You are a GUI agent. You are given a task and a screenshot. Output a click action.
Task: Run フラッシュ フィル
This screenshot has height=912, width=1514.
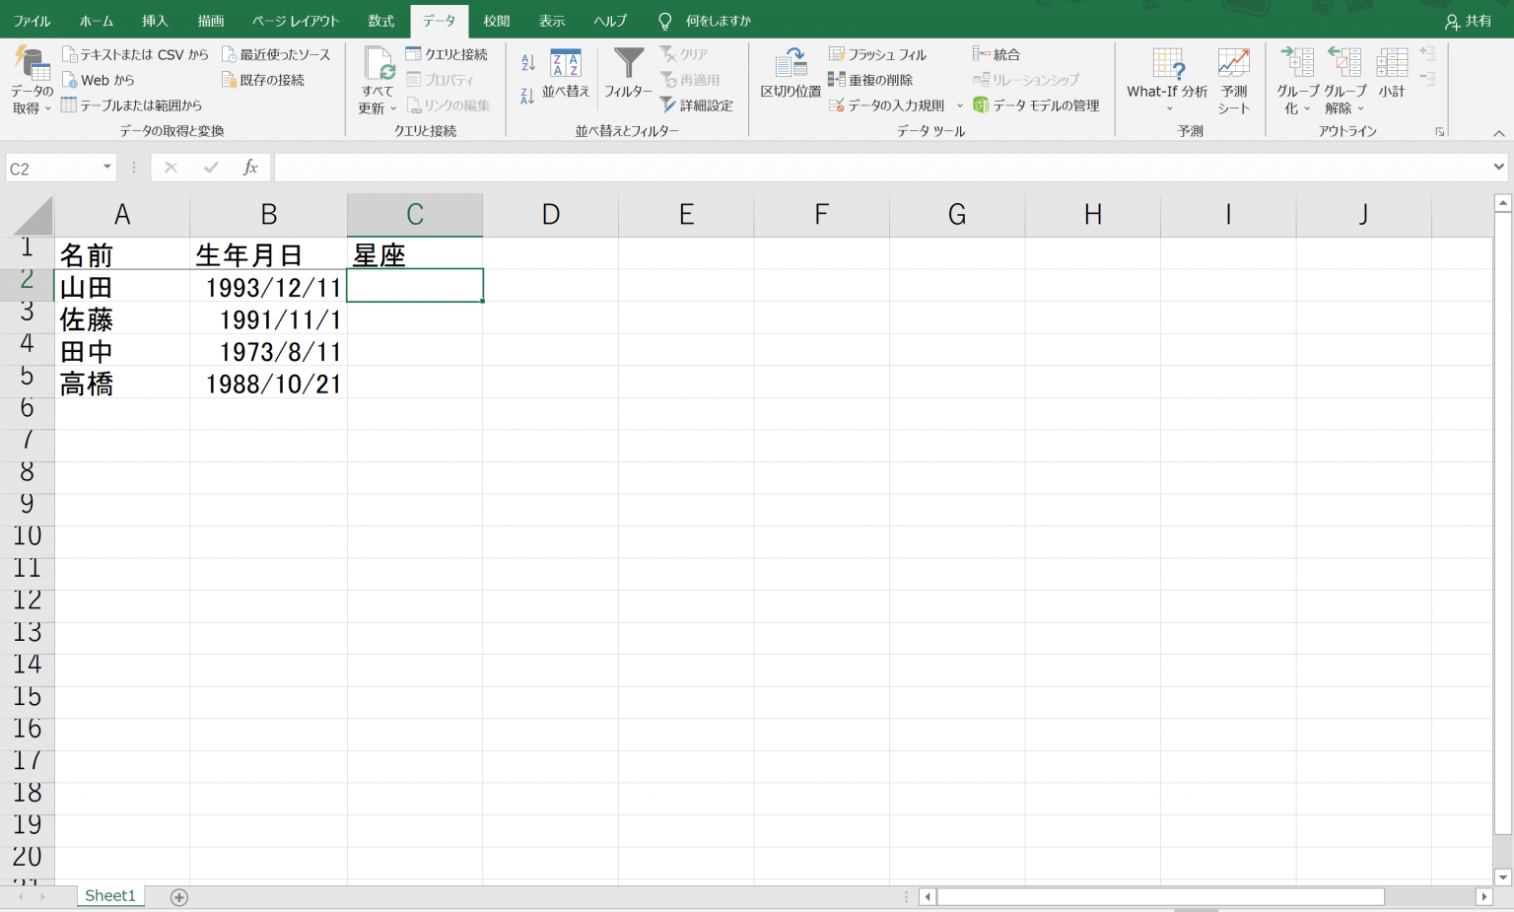877,54
